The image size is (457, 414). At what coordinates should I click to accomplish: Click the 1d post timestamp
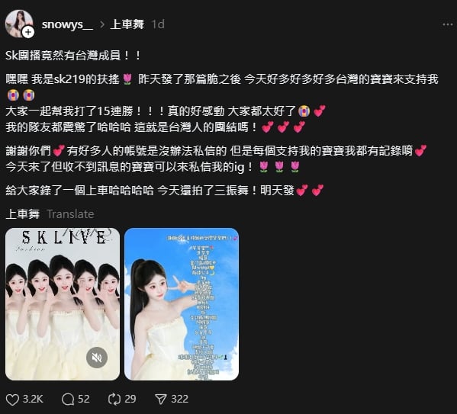tap(158, 24)
